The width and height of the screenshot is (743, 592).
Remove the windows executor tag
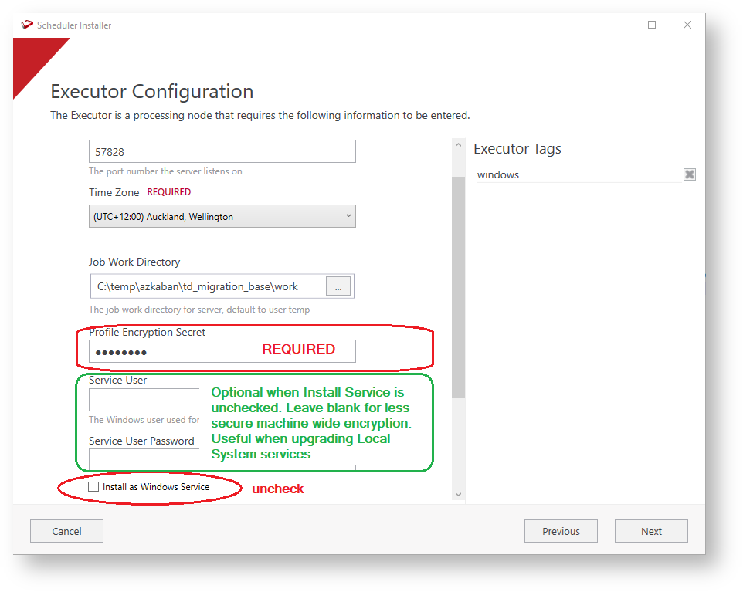[689, 174]
